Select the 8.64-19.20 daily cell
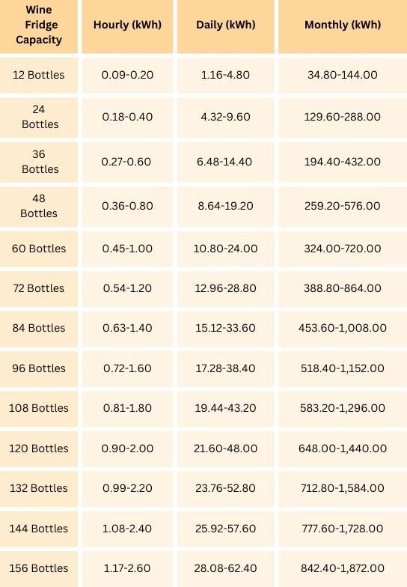Viewport: 407px width, 587px height. pos(226,206)
